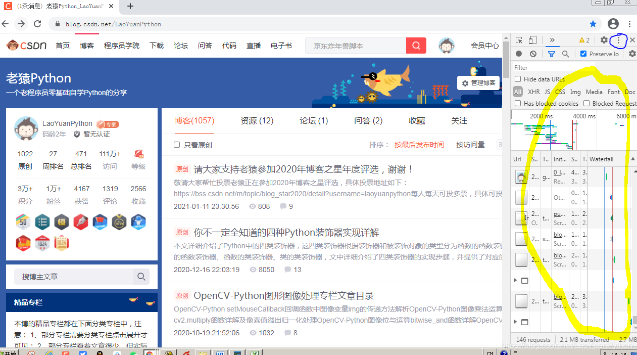Click the magnifier in blog article search

click(141, 277)
